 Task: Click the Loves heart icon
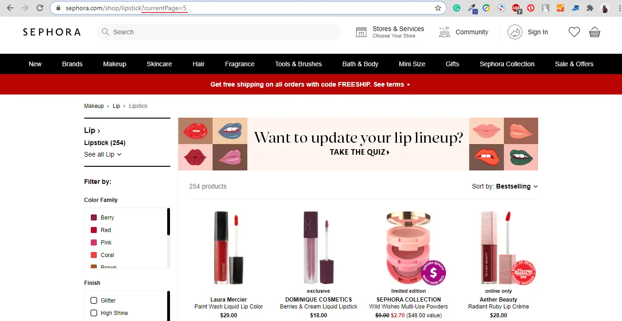pos(574,32)
